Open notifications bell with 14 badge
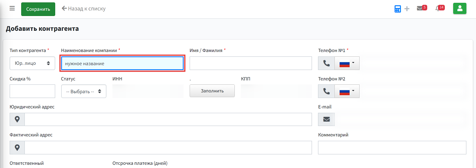The image size is (476, 168). click(x=440, y=8)
